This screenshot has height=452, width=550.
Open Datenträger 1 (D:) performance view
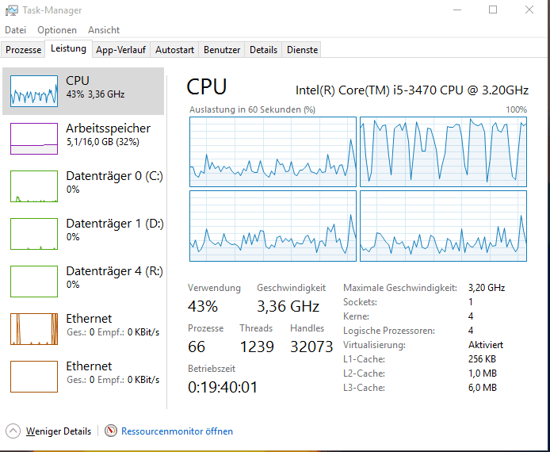[x=114, y=224]
